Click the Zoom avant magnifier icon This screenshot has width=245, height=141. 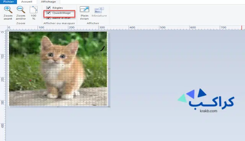tap(8, 10)
